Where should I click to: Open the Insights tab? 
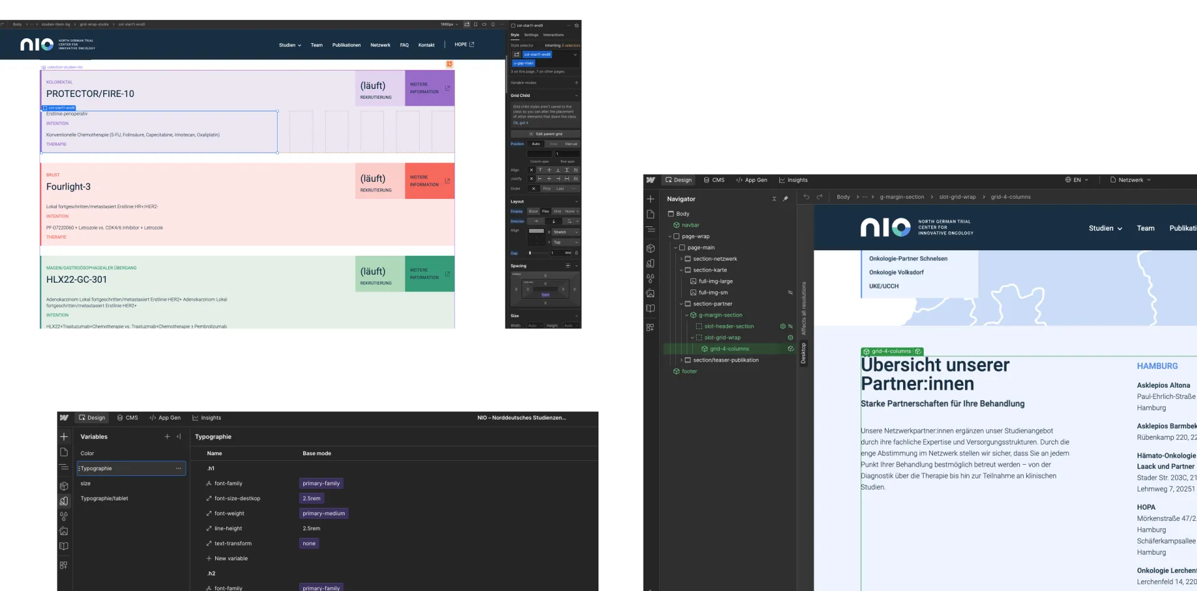point(794,179)
